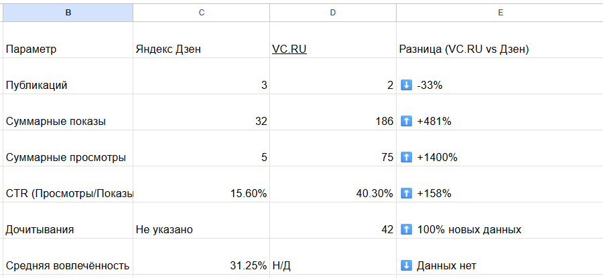Screen dimensions: 603x278
Task: Select the "Суммарные показы" row label
Action: pyautogui.click(x=67, y=121)
